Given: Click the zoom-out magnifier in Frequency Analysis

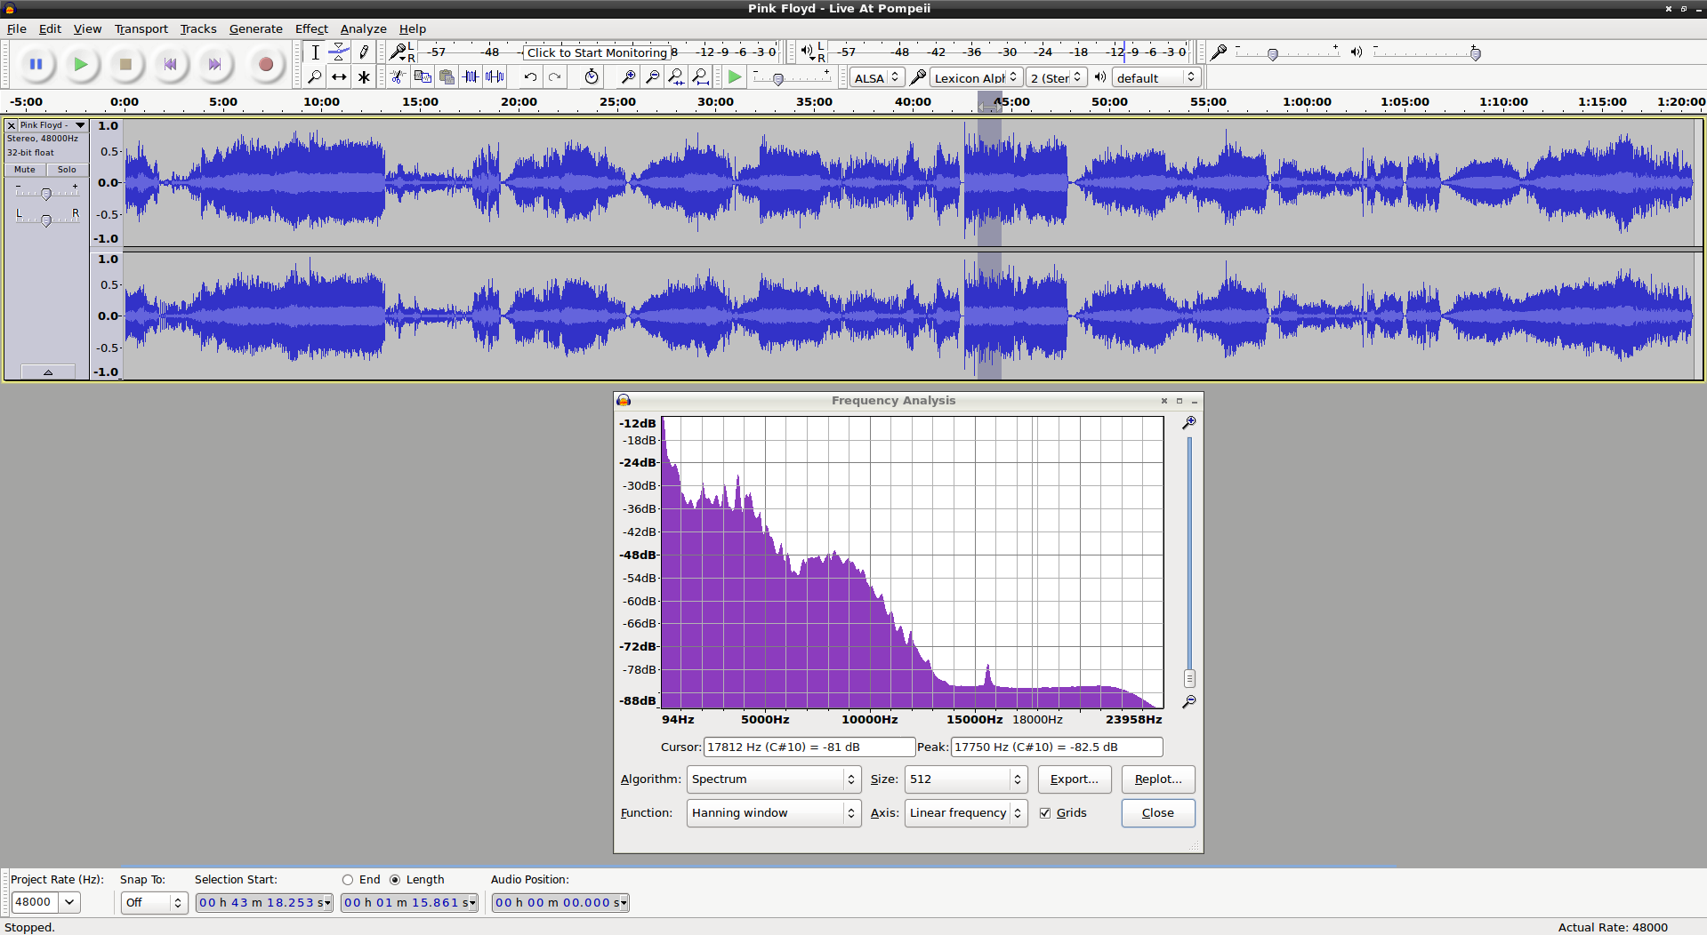Looking at the screenshot, I should [1188, 702].
